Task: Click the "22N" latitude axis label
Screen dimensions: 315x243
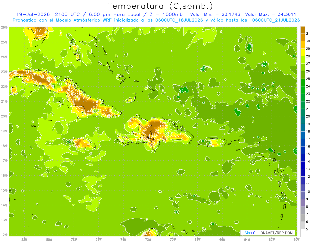Action: pyautogui.click(x=4, y=86)
